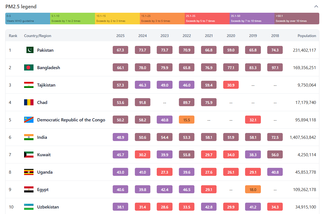Screen dimensions: 324x214
Task: Select the blue 0-5 legend swatch
Action: coord(28,19)
